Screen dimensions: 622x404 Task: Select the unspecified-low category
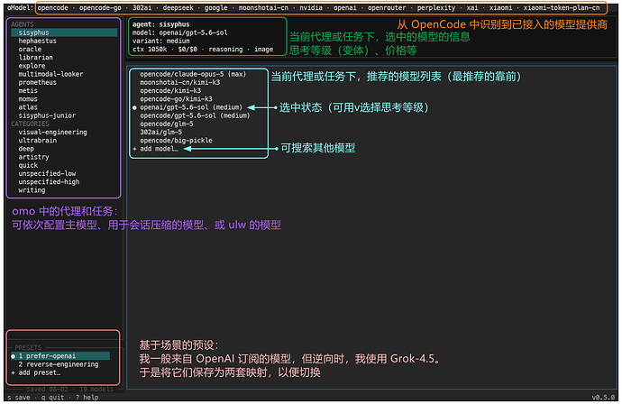pyautogui.click(x=47, y=174)
